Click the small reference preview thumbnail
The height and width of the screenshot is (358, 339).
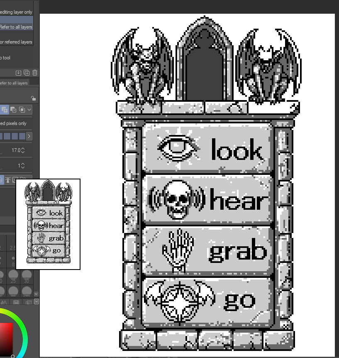[x=48, y=224]
